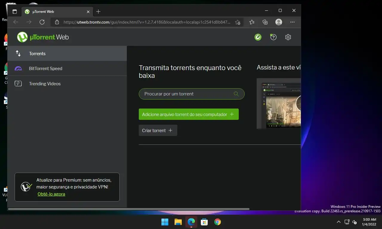Close the µTorrent Web tab
The height and width of the screenshot is (229, 382).
[x=88, y=12]
